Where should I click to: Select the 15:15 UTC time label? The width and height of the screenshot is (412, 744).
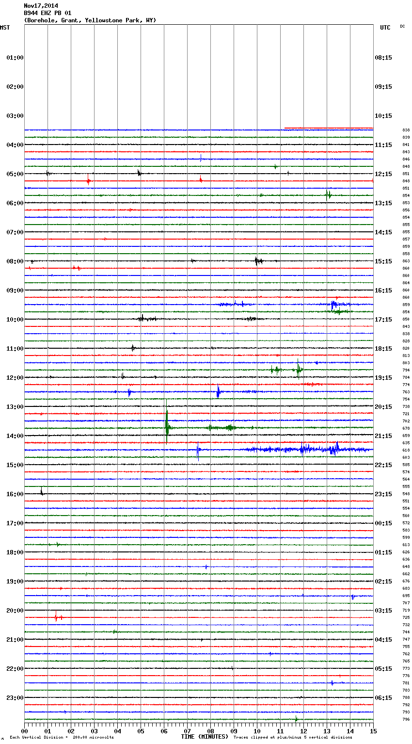(x=383, y=261)
